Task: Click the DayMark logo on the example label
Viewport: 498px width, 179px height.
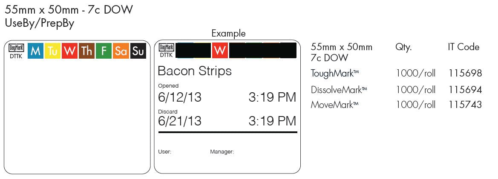Action: tap(166, 48)
